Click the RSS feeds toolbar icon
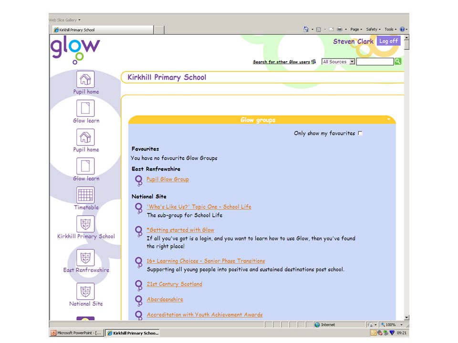 tap(319, 29)
